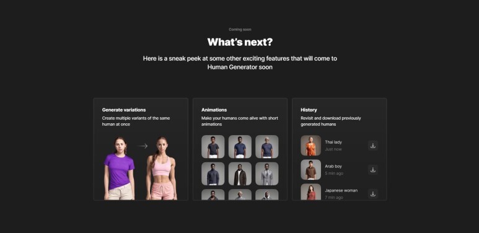Download the Japanese woman human
Screen dimensions: 479x233
372,194
